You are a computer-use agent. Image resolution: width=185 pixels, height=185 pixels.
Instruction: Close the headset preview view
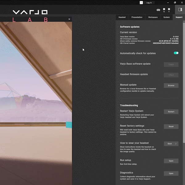pyautogui.click(x=69, y=19)
